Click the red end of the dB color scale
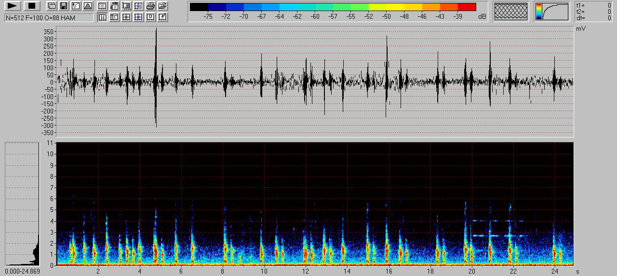The width and height of the screenshot is (617, 276). click(467, 7)
